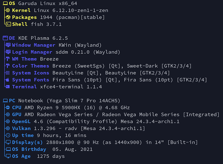Screen dimensions: 223x164
Task: Click the prompt icon beside Shell
Action: [8, 24]
